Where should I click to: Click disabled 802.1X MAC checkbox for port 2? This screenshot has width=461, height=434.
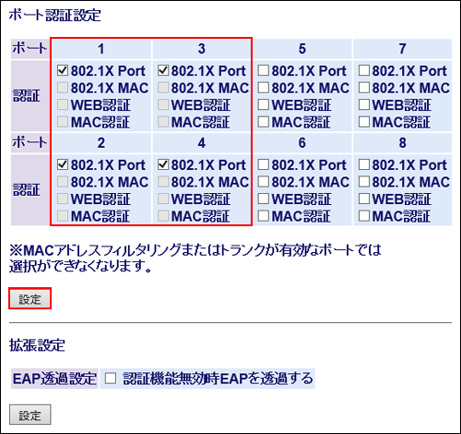[x=63, y=182]
